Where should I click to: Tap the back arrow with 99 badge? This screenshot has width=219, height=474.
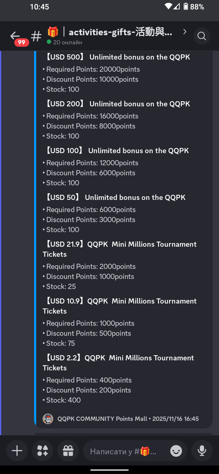[15, 36]
